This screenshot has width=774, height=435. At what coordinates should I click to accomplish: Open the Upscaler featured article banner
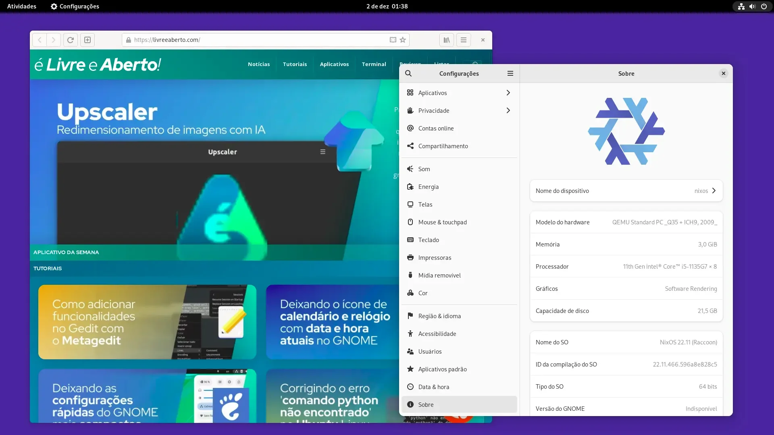214,170
